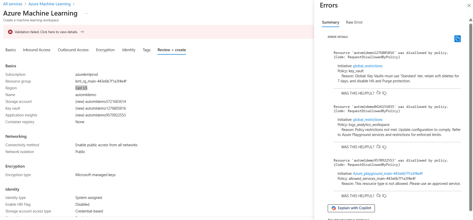
Task: Open the Basics tab
Action: (11, 50)
